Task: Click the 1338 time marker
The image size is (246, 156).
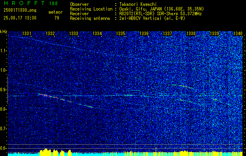Action: click(x=191, y=33)
